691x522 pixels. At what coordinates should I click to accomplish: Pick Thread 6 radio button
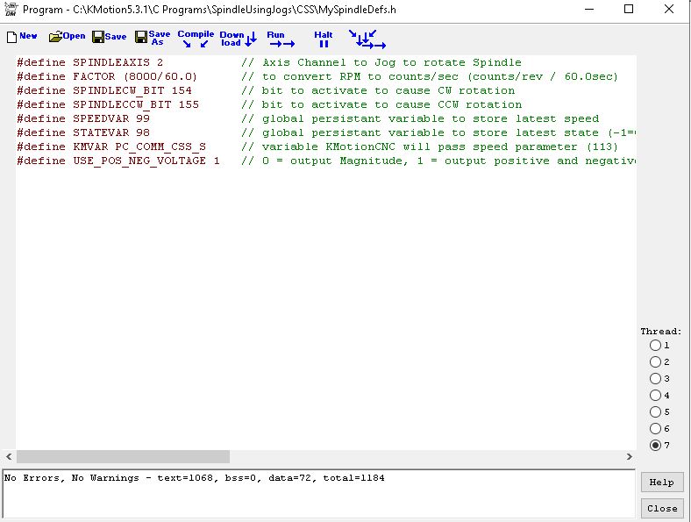655,429
